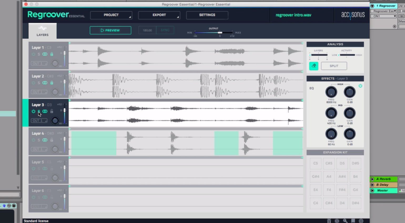Click the lock icon on Layer 3

52,111
